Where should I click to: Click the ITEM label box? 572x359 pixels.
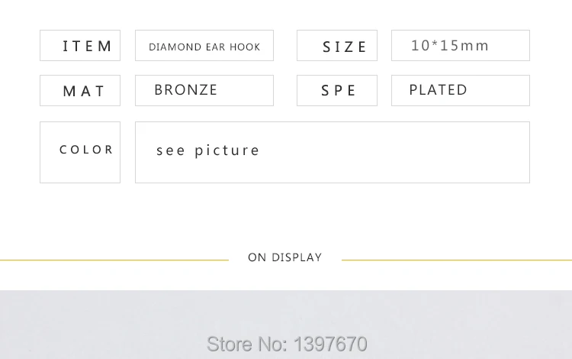click(x=80, y=46)
